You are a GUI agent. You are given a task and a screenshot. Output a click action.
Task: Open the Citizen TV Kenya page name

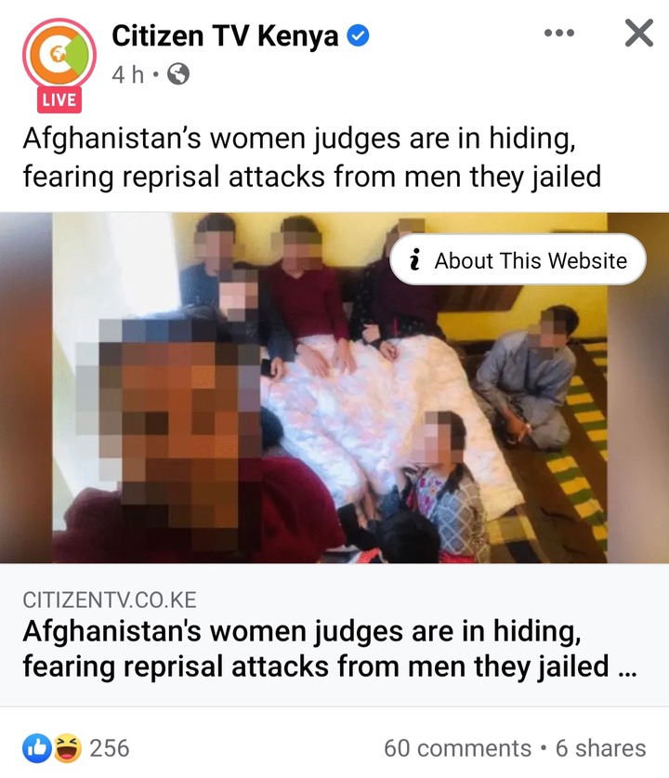click(x=225, y=36)
